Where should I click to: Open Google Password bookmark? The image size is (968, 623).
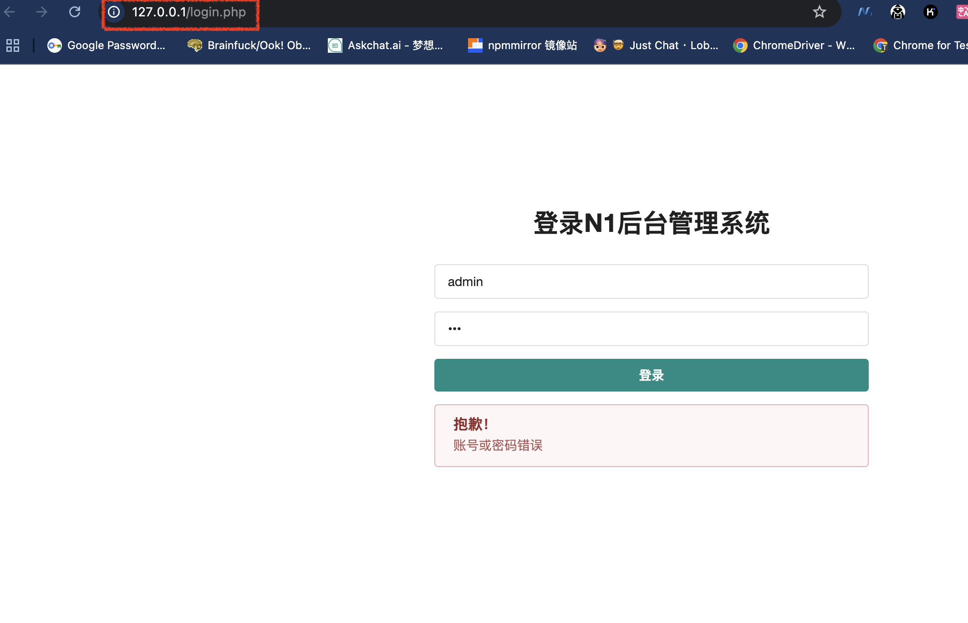point(107,45)
